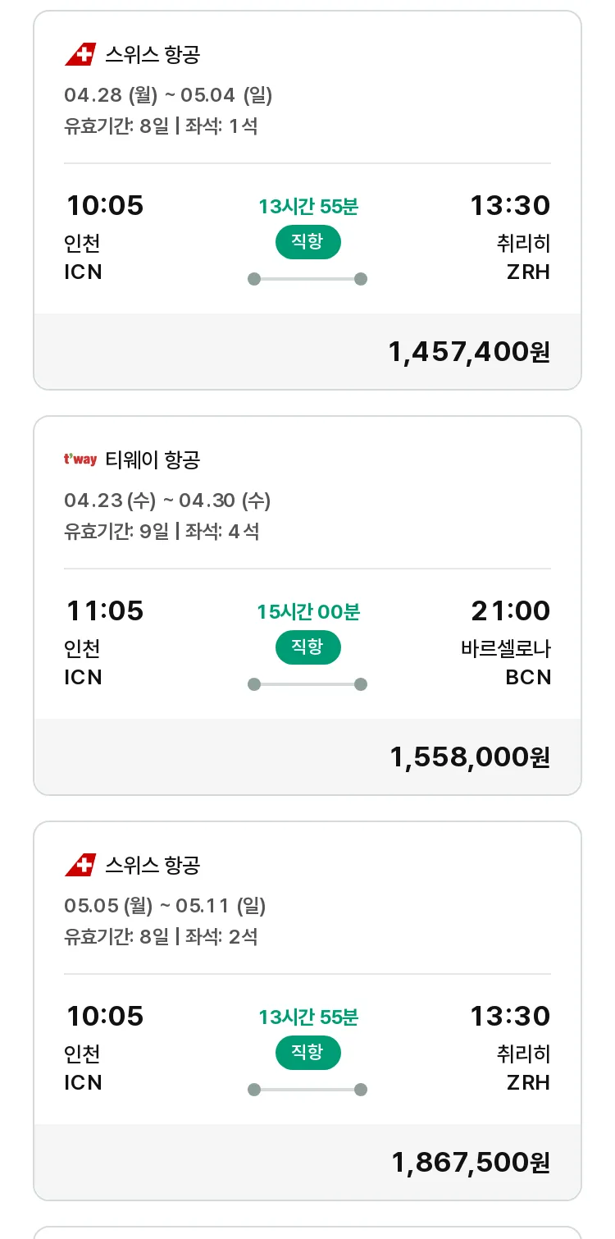Screen dimensions: 615x1239
Task: Click the 바르셀로나 BCN destination
Action: pos(506,663)
